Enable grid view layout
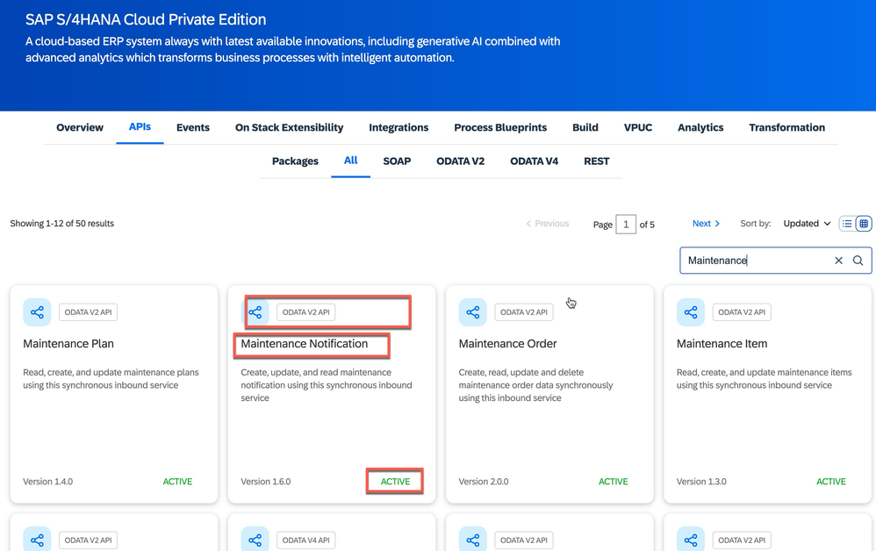 [862, 223]
